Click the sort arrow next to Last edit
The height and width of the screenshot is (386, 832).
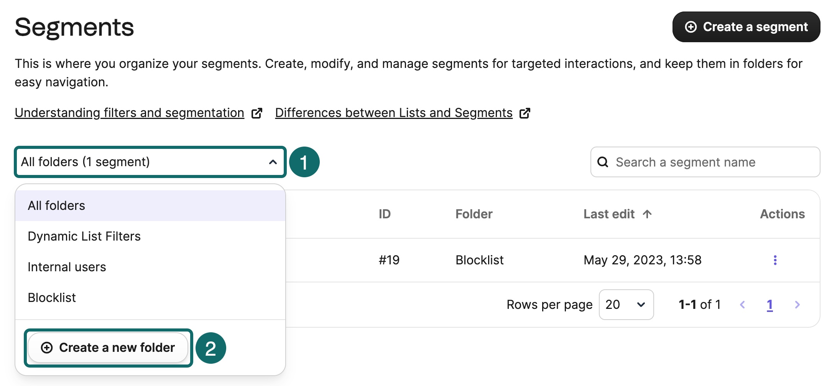[647, 214]
